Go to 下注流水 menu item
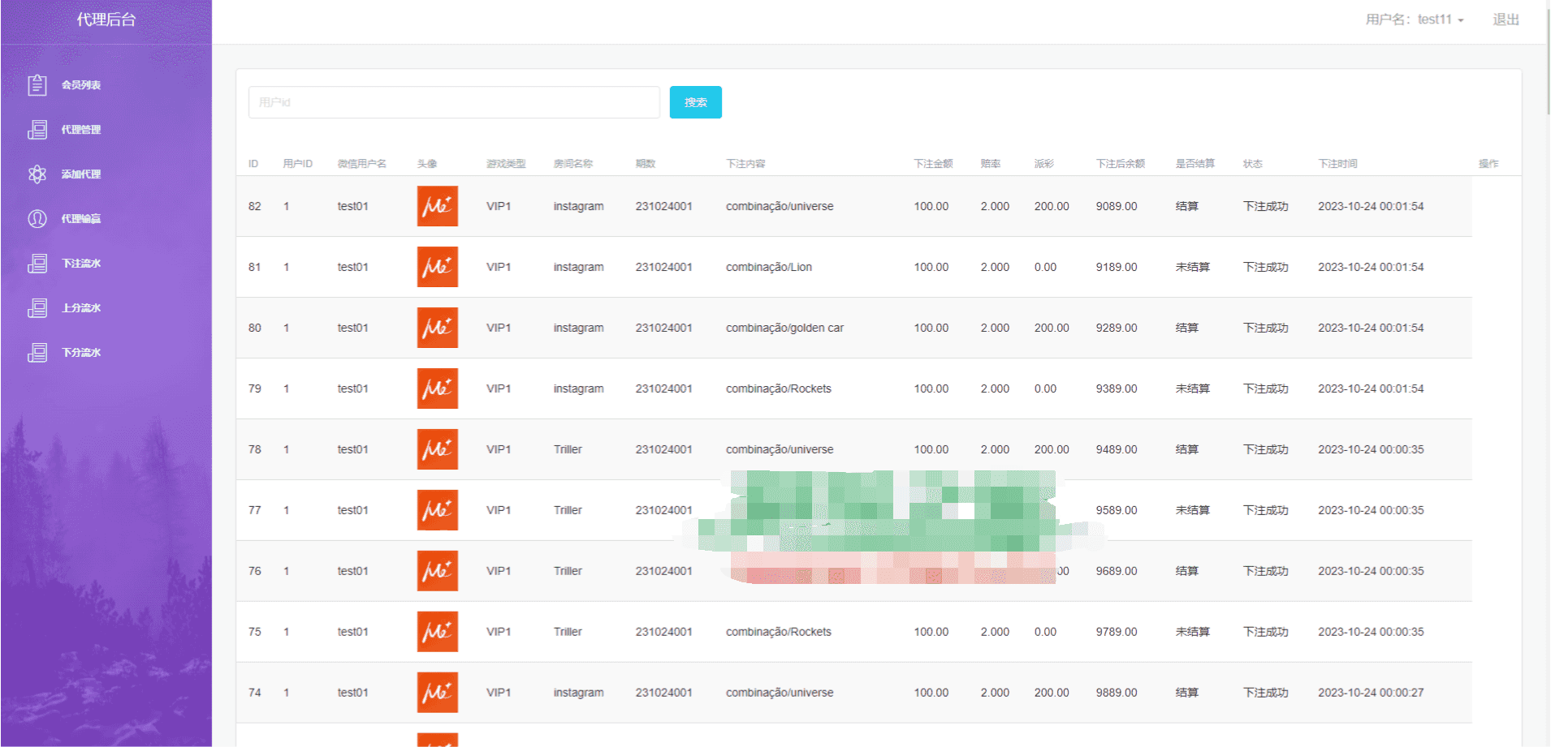Image resolution: width=1551 pixels, height=747 pixels. pos(81,264)
